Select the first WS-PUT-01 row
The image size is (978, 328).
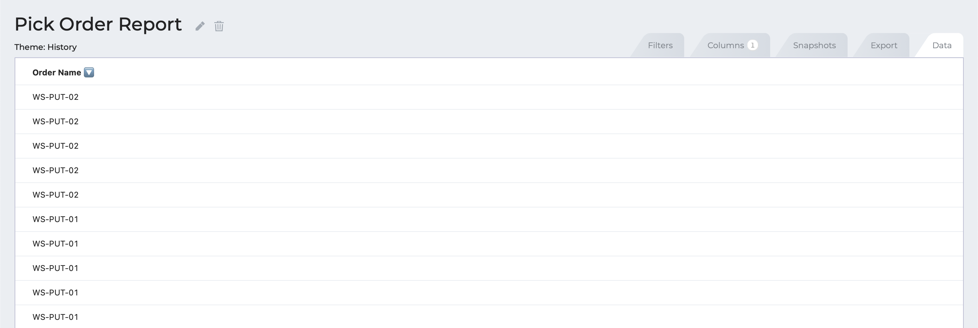pyautogui.click(x=489, y=219)
